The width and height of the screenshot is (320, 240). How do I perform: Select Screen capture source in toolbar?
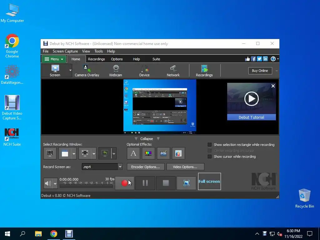[55, 71]
